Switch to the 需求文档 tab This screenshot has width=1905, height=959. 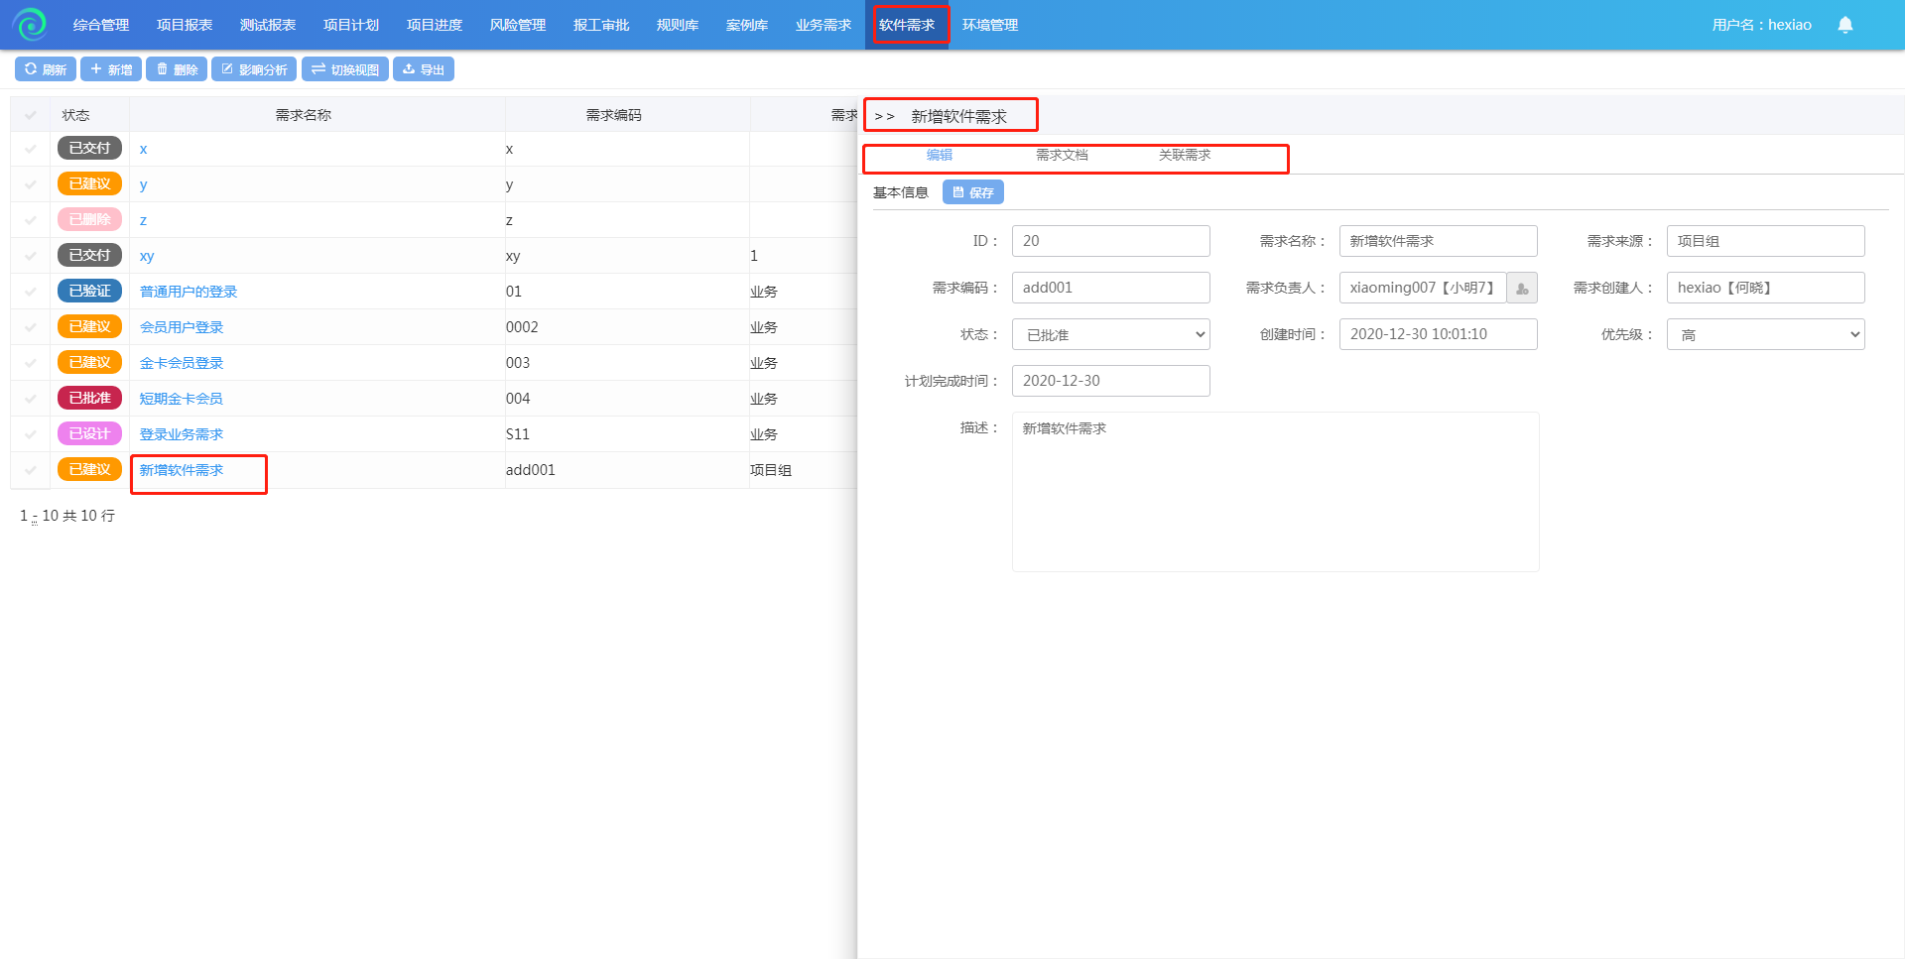(x=1062, y=156)
